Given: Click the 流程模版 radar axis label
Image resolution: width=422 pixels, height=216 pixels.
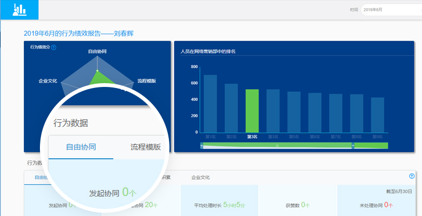Looking at the screenshot, I should pyautogui.click(x=146, y=80).
